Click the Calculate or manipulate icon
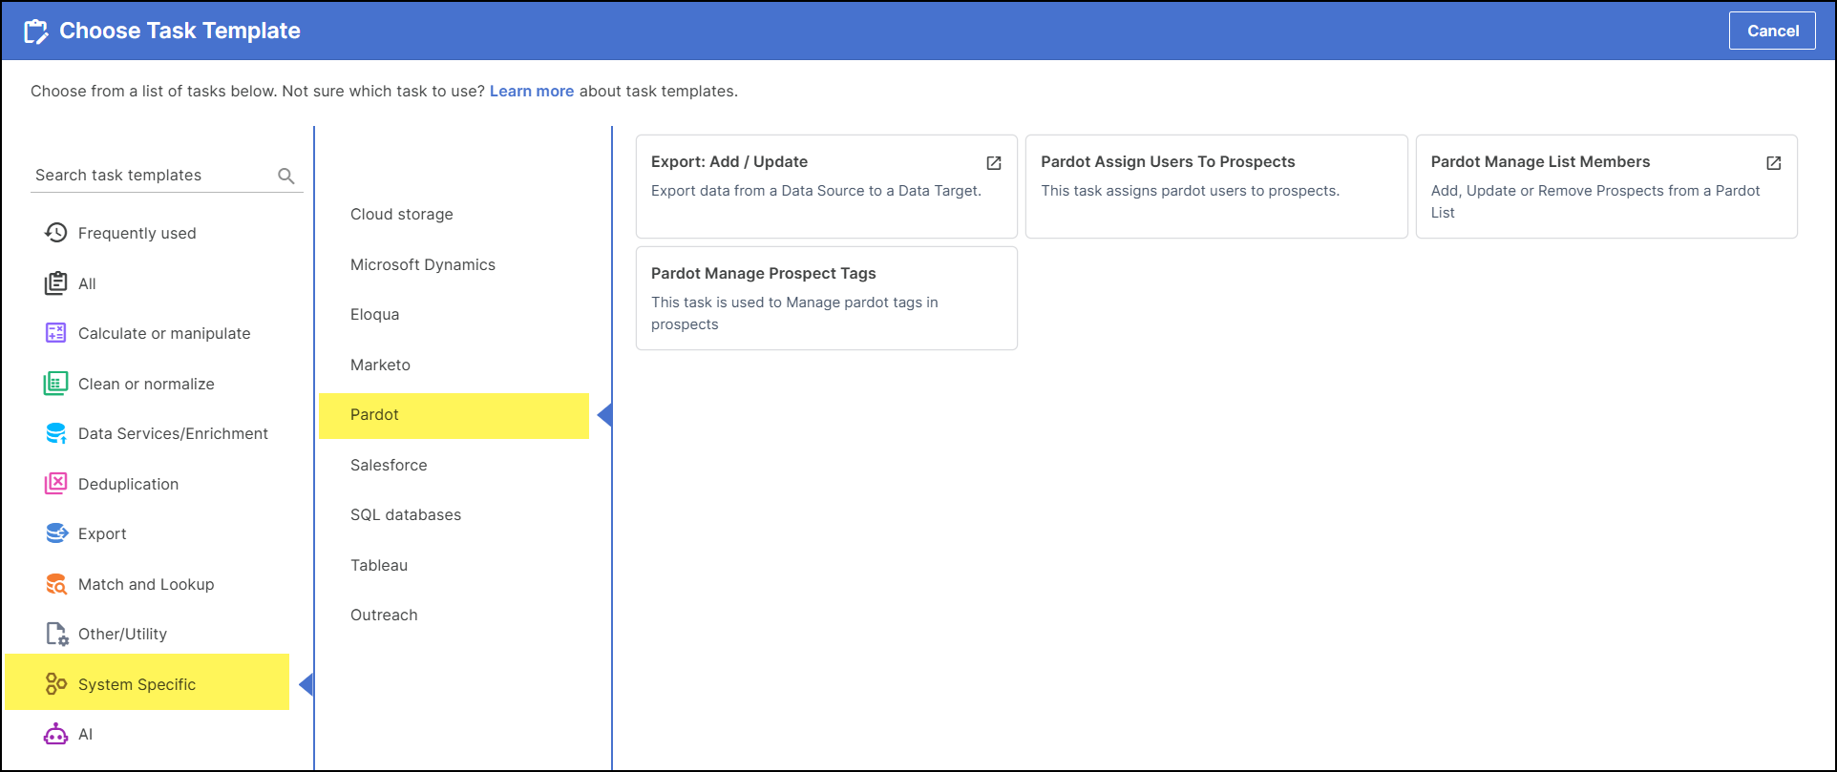 click(56, 333)
